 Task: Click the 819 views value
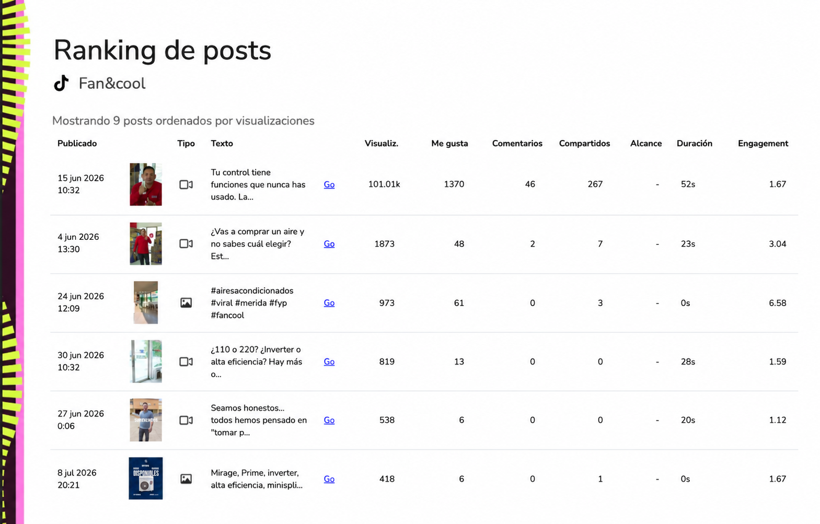point(387,362)
